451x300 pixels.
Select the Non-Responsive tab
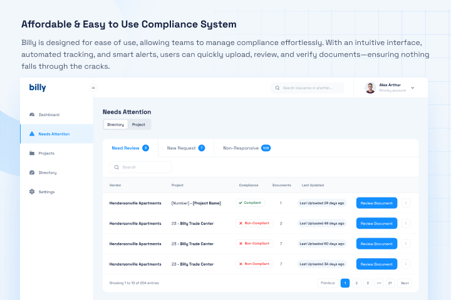click(247, 148)
